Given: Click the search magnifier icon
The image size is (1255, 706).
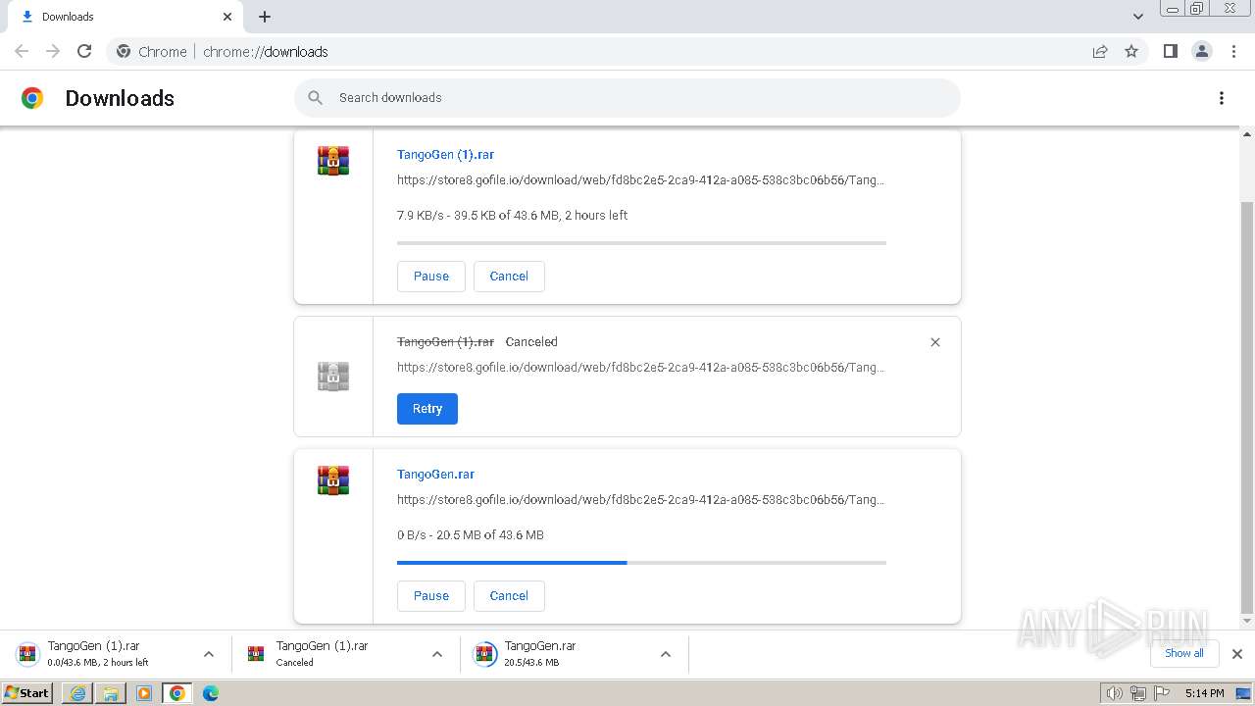Looking at the screenshot, I should [315, 98].
